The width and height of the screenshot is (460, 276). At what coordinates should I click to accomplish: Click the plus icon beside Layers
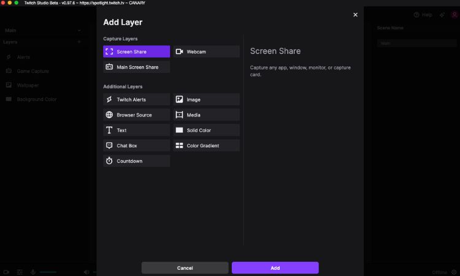[x=79, y=42]
